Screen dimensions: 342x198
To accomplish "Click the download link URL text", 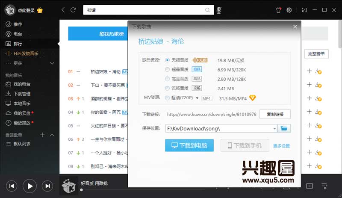I will tap(212, 114).
